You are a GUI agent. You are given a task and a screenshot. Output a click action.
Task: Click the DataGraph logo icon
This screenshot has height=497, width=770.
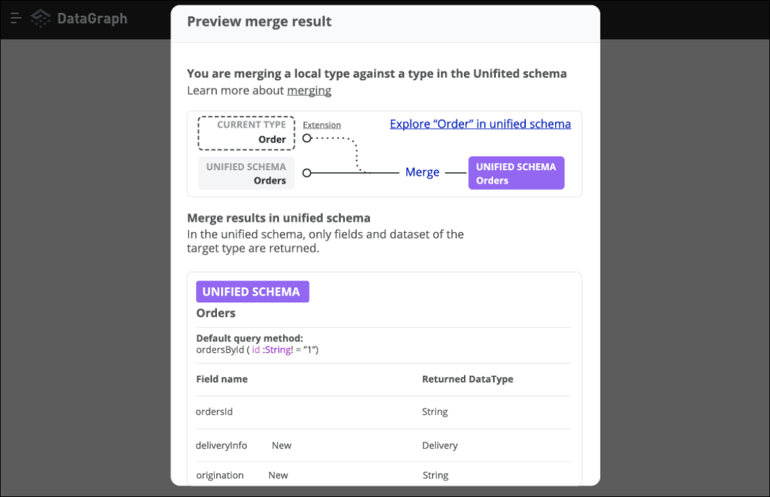tap(41, 18)
